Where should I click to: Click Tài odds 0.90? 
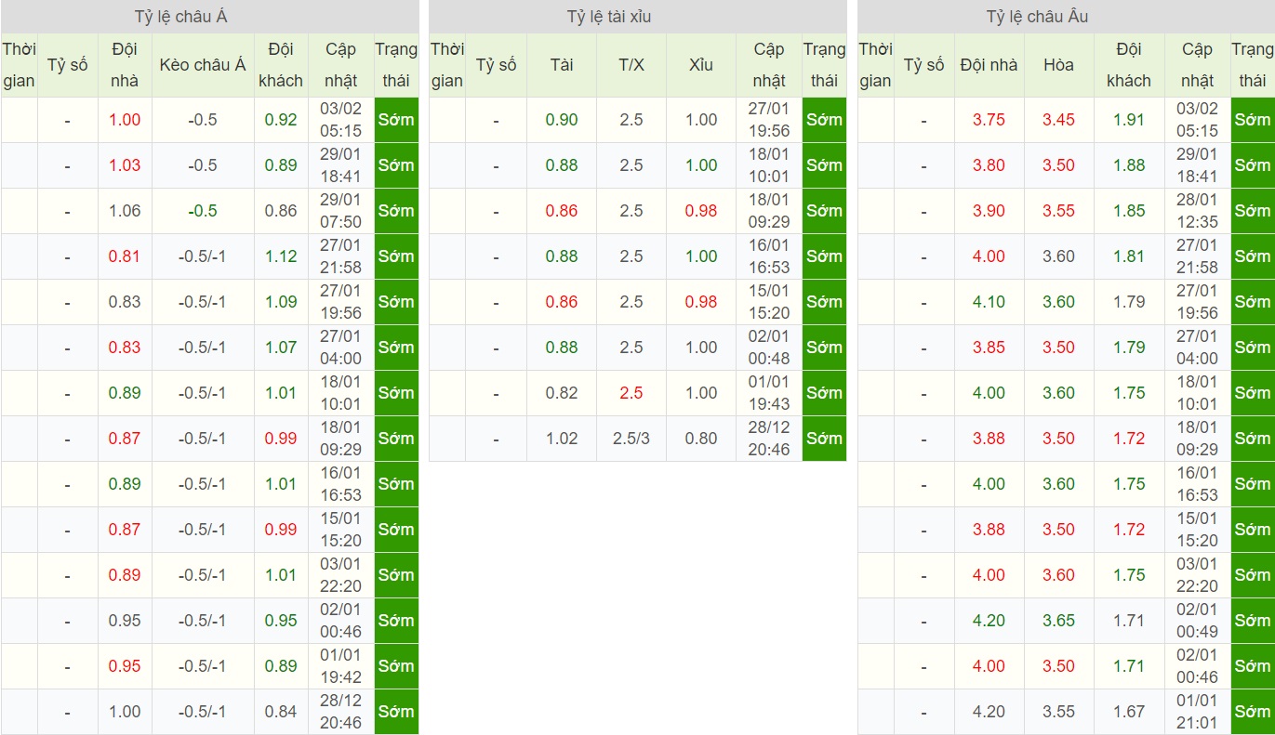coord(562,120)
